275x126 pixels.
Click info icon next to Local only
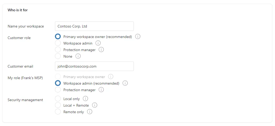85,99
